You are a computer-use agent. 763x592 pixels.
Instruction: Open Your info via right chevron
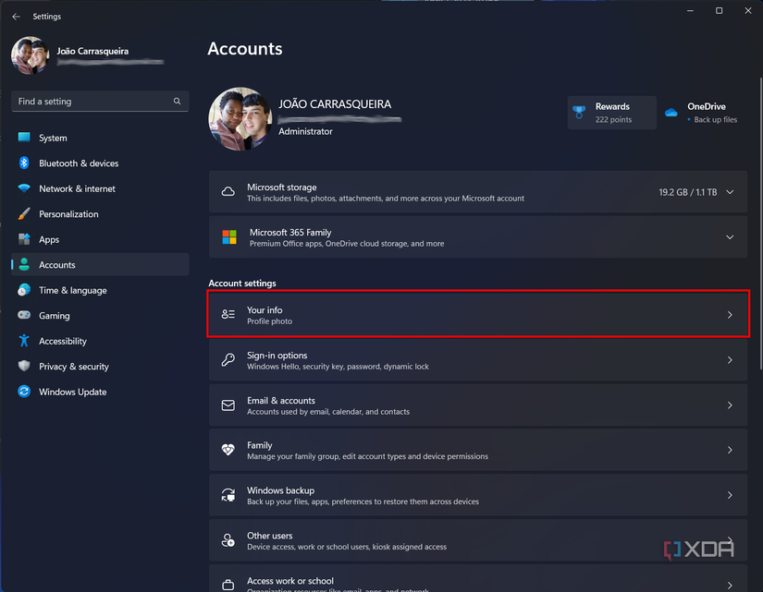point(730,315)
